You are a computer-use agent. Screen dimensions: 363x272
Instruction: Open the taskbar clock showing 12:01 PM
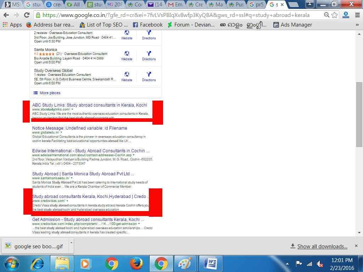pos(342,264)
